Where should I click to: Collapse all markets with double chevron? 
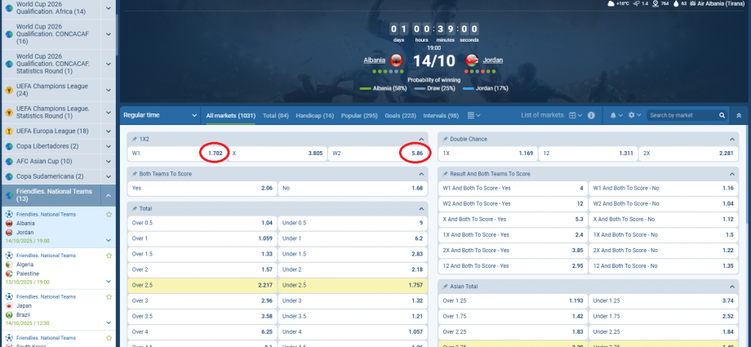tap(739, 115)
